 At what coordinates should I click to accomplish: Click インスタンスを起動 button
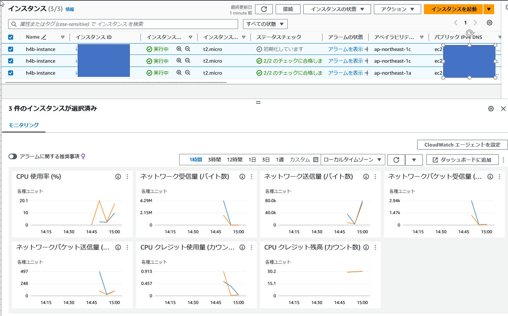point(454,9)
